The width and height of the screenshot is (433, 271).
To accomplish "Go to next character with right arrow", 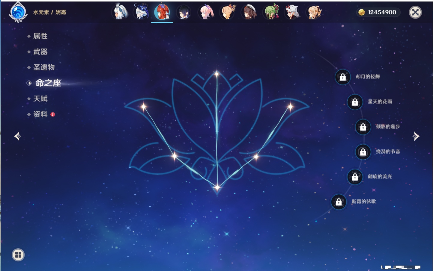I will pyautogui.click(x=416, y=136).
